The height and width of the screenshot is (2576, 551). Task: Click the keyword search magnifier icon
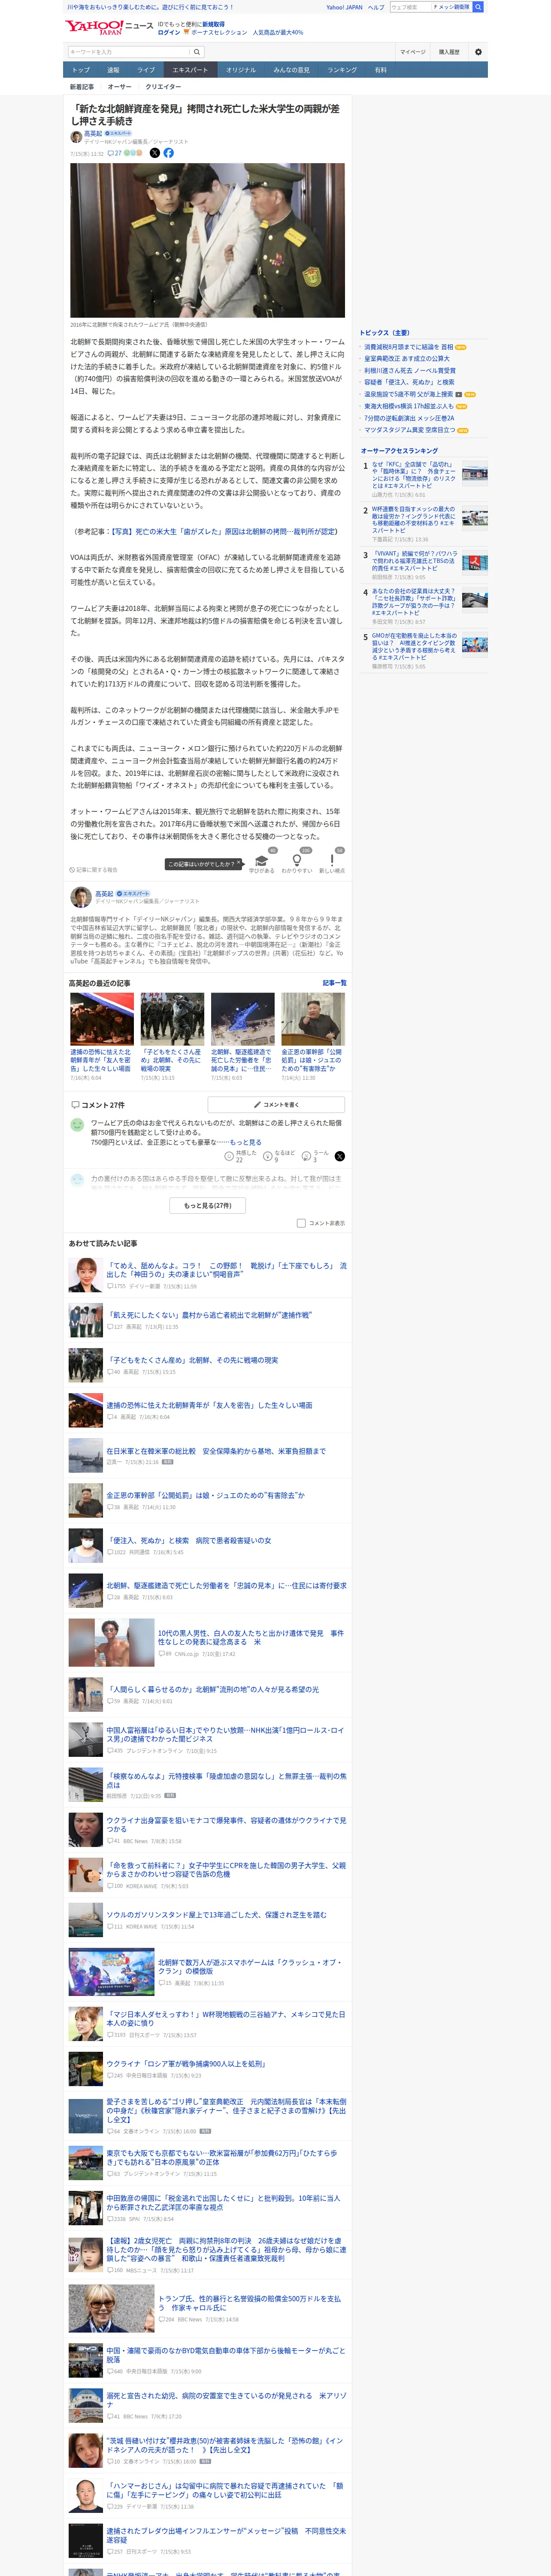197,52
